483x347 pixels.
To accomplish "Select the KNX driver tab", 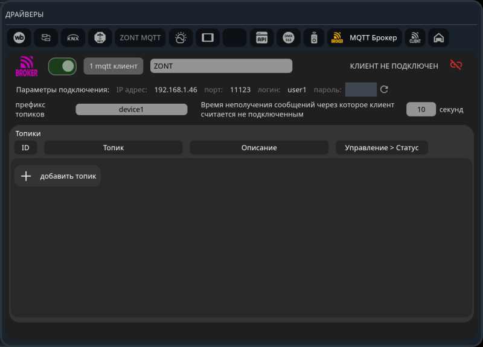I will (73, 37).
